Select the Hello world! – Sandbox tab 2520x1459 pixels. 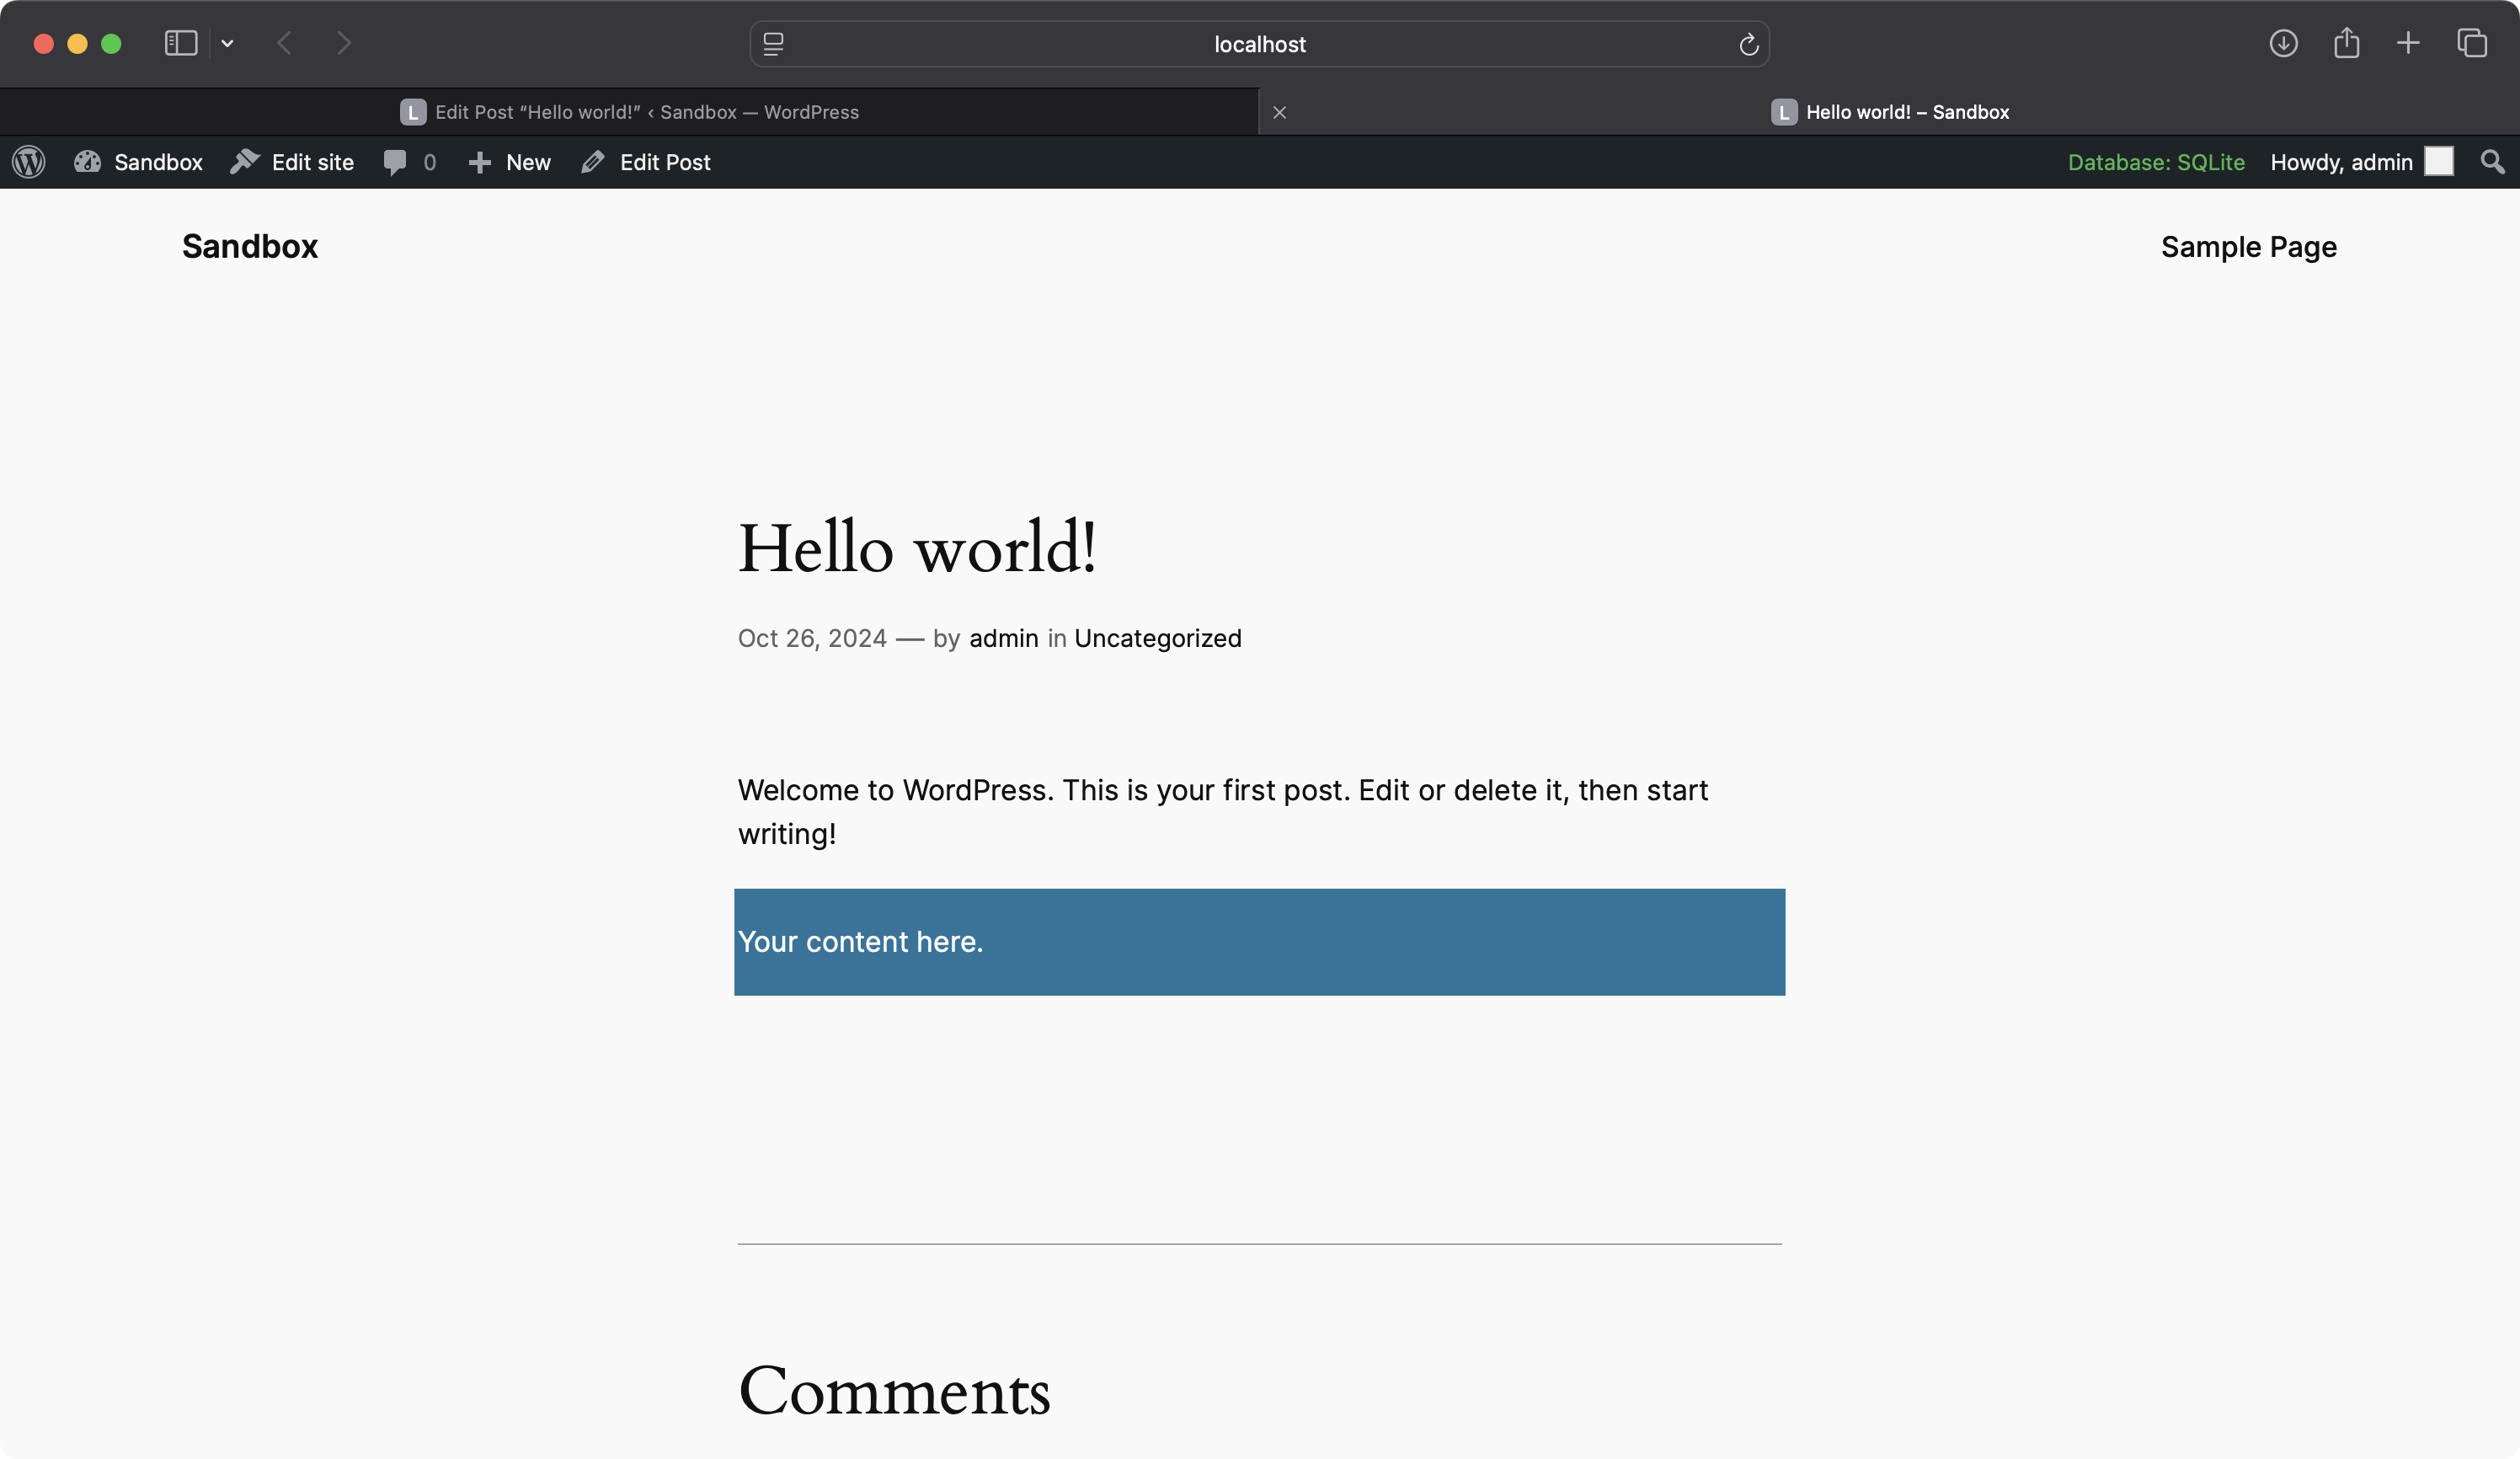pos(1889,112)
